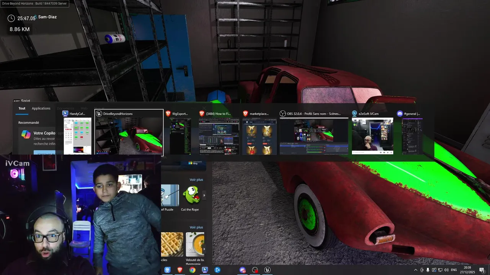This screenshot has width=490, height=275.
Task: Switch to the DriveBeyondHorizons window thumbnail
Action: pyautogui.click(x=129, y=133)
